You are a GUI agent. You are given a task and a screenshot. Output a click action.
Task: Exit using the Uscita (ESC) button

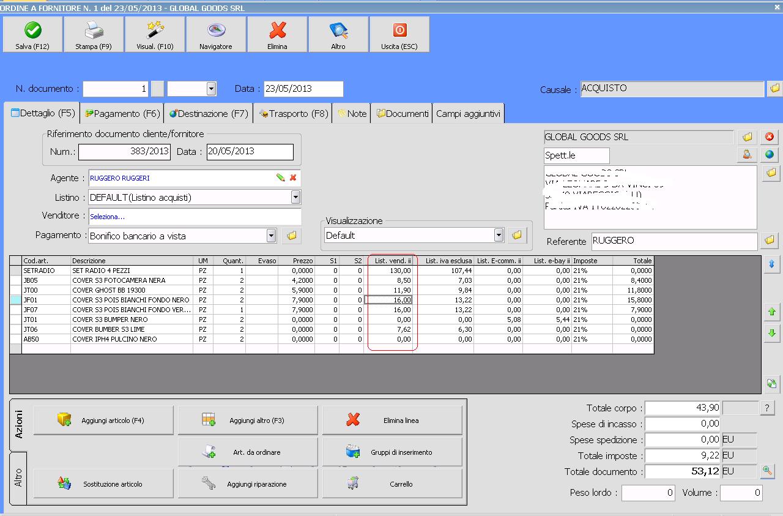tap(399, 34)
